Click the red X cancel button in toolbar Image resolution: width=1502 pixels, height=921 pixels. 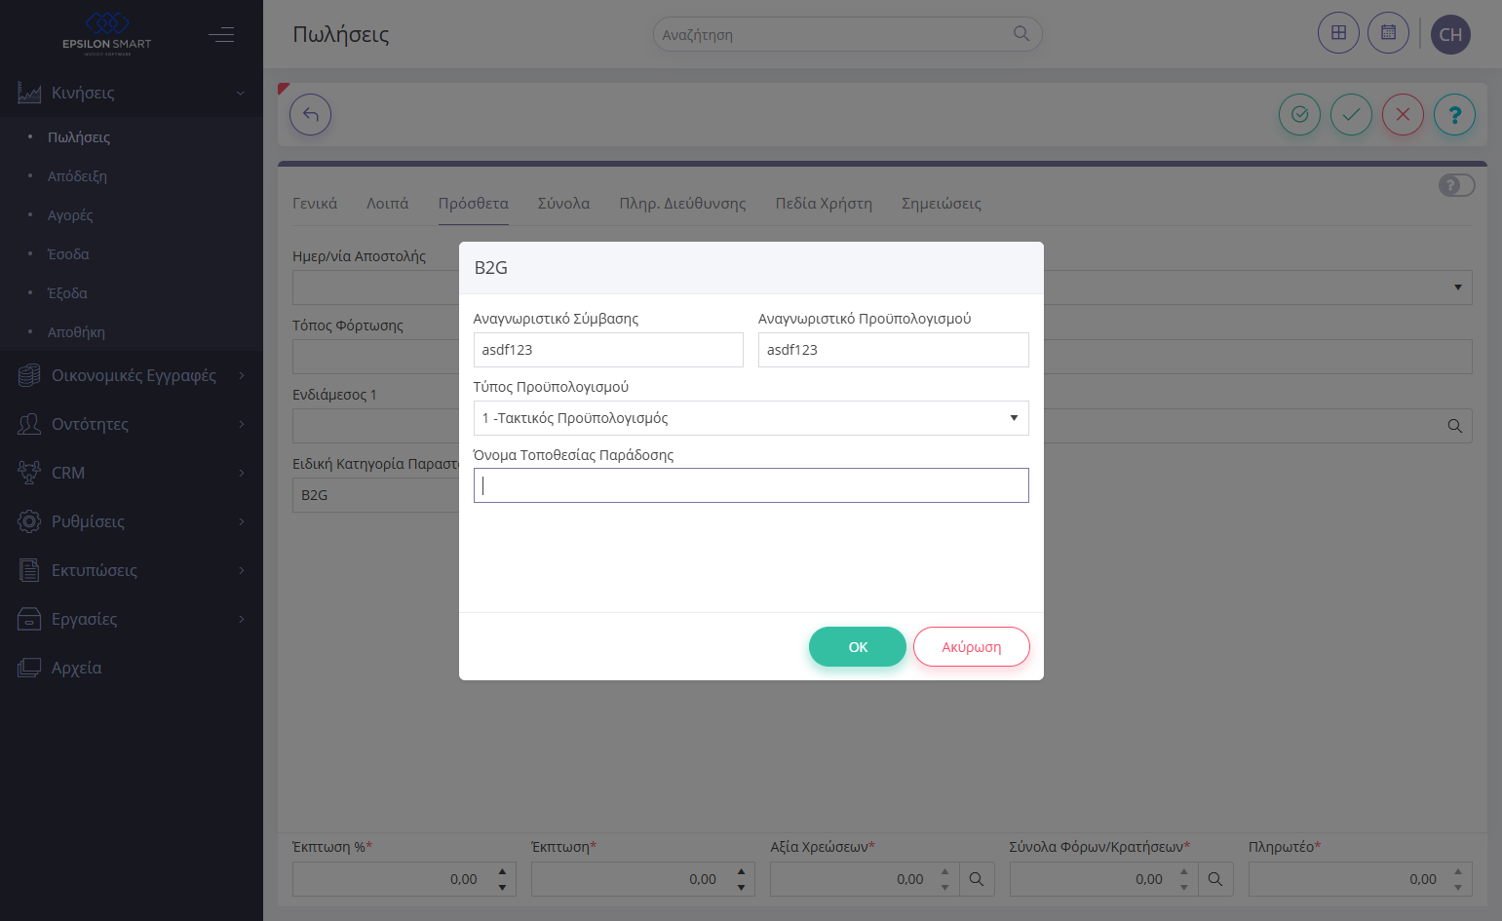(1403, 115)
